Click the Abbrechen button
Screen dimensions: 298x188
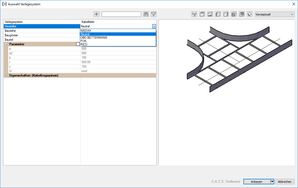(x=285, y=182)
